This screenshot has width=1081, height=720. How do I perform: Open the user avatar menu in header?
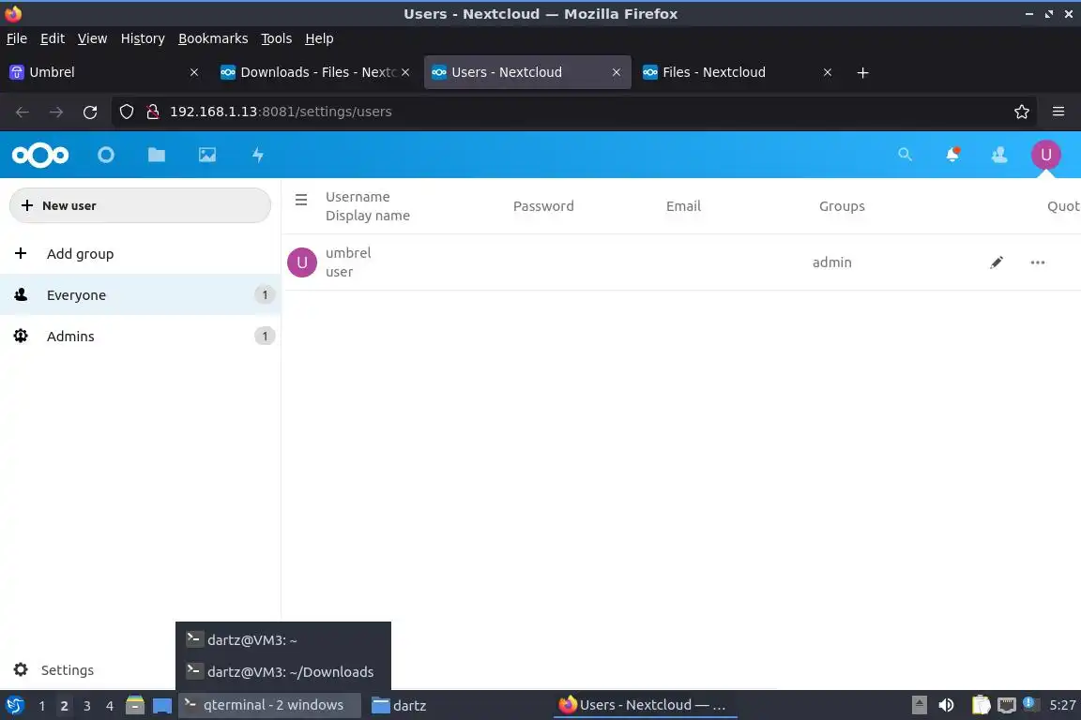(1045, 155)
